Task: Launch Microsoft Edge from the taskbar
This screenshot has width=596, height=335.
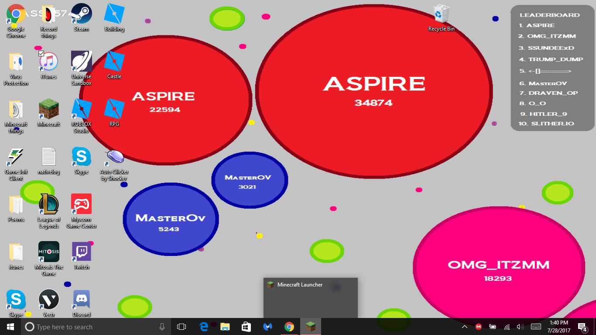Action: (x=203, y=327)
